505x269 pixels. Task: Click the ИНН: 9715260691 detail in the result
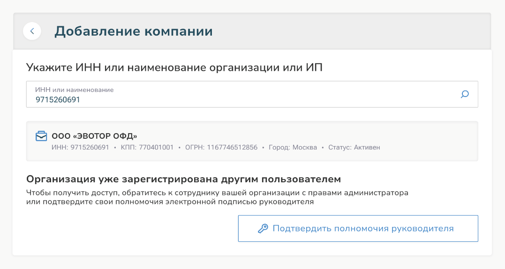click(80, 147)
